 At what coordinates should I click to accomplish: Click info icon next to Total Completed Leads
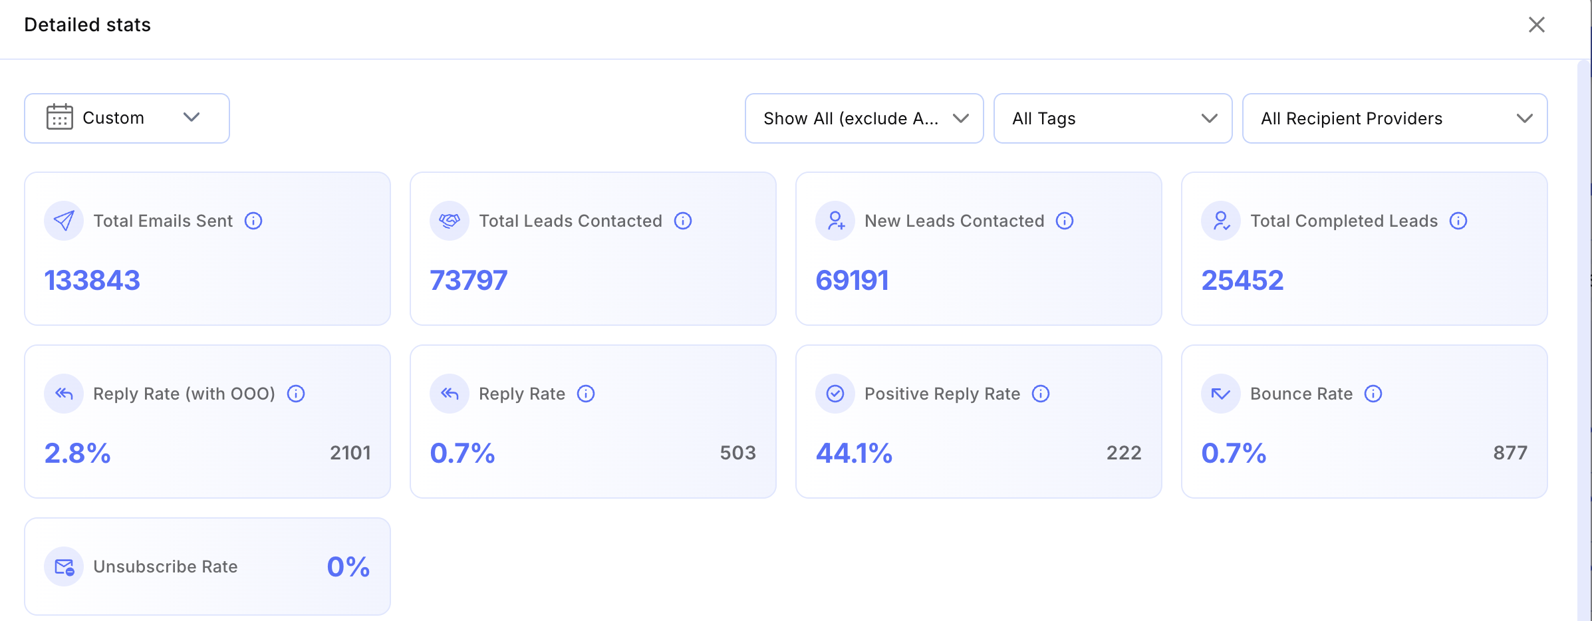[x=1458, y=221]
